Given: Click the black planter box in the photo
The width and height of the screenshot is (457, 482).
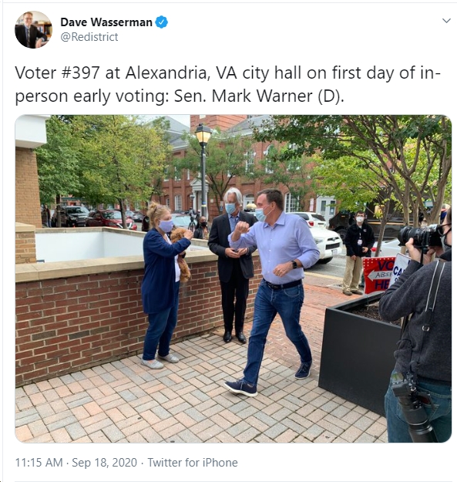Looking at the screenshot, I should [358, 353].
